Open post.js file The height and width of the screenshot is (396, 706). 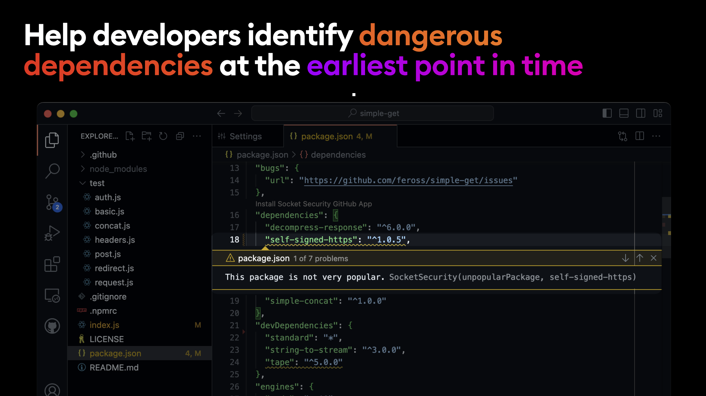click(x=140, y=254)
